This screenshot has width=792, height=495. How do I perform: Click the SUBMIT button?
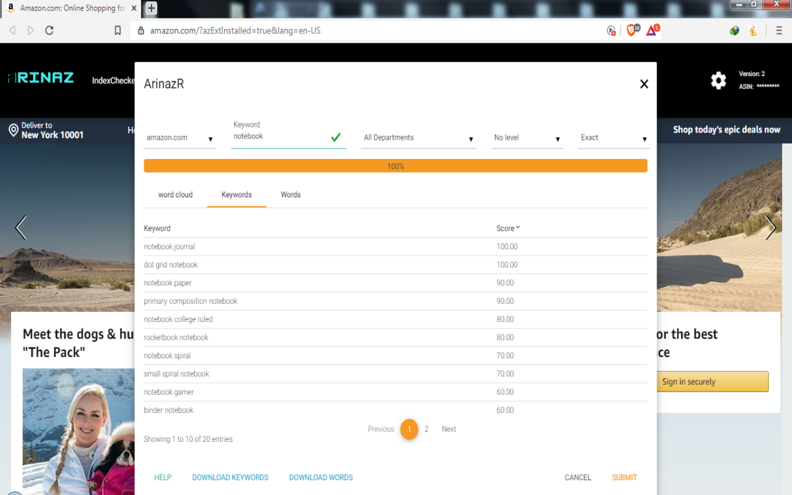coord(624,478)
